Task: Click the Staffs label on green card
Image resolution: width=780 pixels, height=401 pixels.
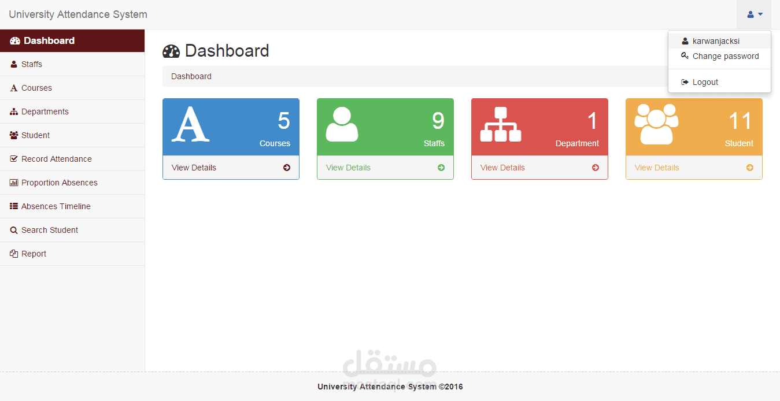Action: click(x=434, y=143)
